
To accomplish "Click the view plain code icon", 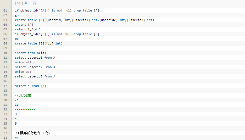I will click(x=26, y=3).
